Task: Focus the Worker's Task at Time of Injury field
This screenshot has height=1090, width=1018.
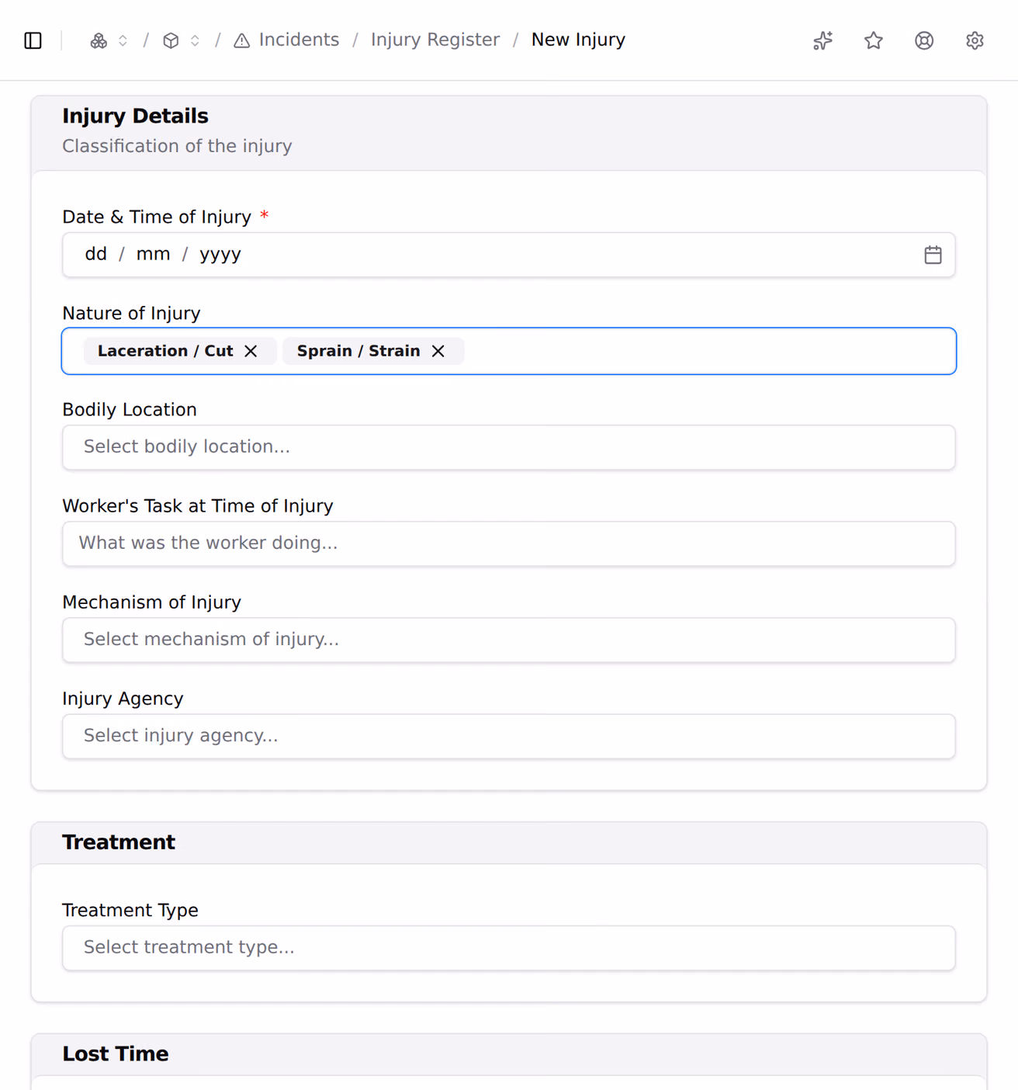Action: click(x=509, y=543)
